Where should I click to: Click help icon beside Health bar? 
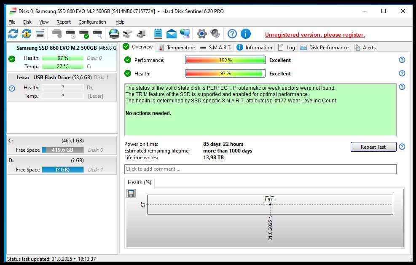tap(402, 73)
